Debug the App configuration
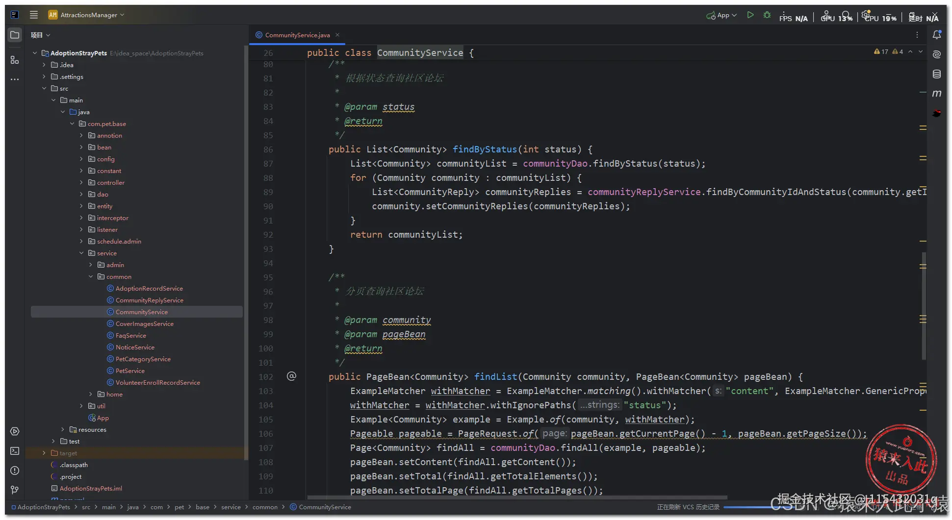Image resolution: width=952 pixels, height=520 pixels. tap(767, 15)
